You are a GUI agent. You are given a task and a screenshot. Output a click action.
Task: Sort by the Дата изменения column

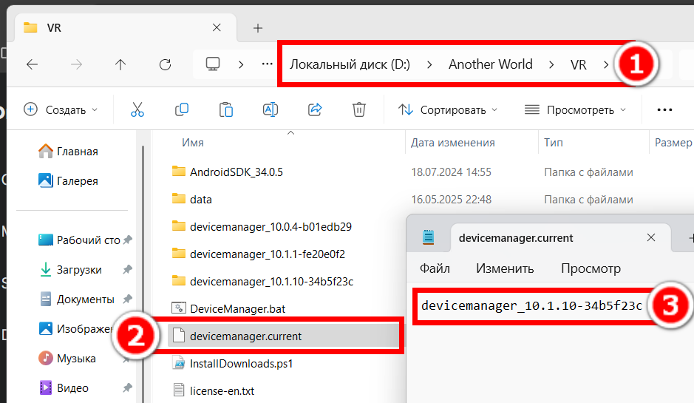(453, 143)
